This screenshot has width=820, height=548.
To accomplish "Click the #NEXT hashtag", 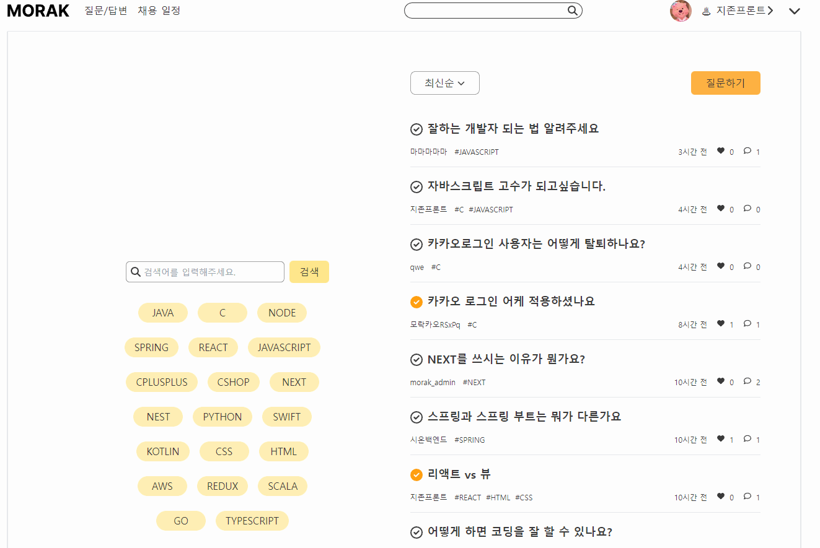I will pos(474,382).
